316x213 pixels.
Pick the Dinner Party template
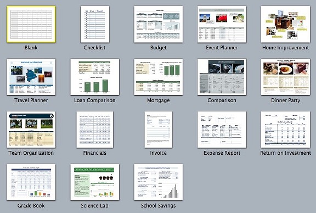(285, 77)
